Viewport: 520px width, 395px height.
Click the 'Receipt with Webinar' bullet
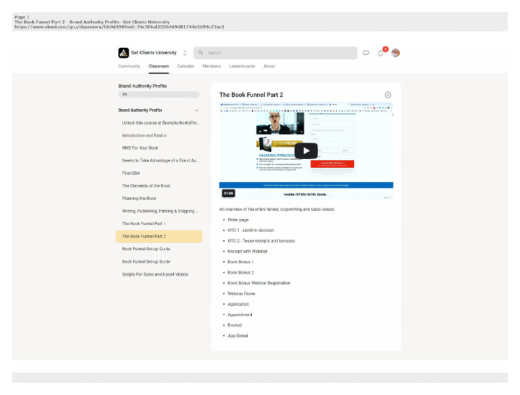(247, 252)
